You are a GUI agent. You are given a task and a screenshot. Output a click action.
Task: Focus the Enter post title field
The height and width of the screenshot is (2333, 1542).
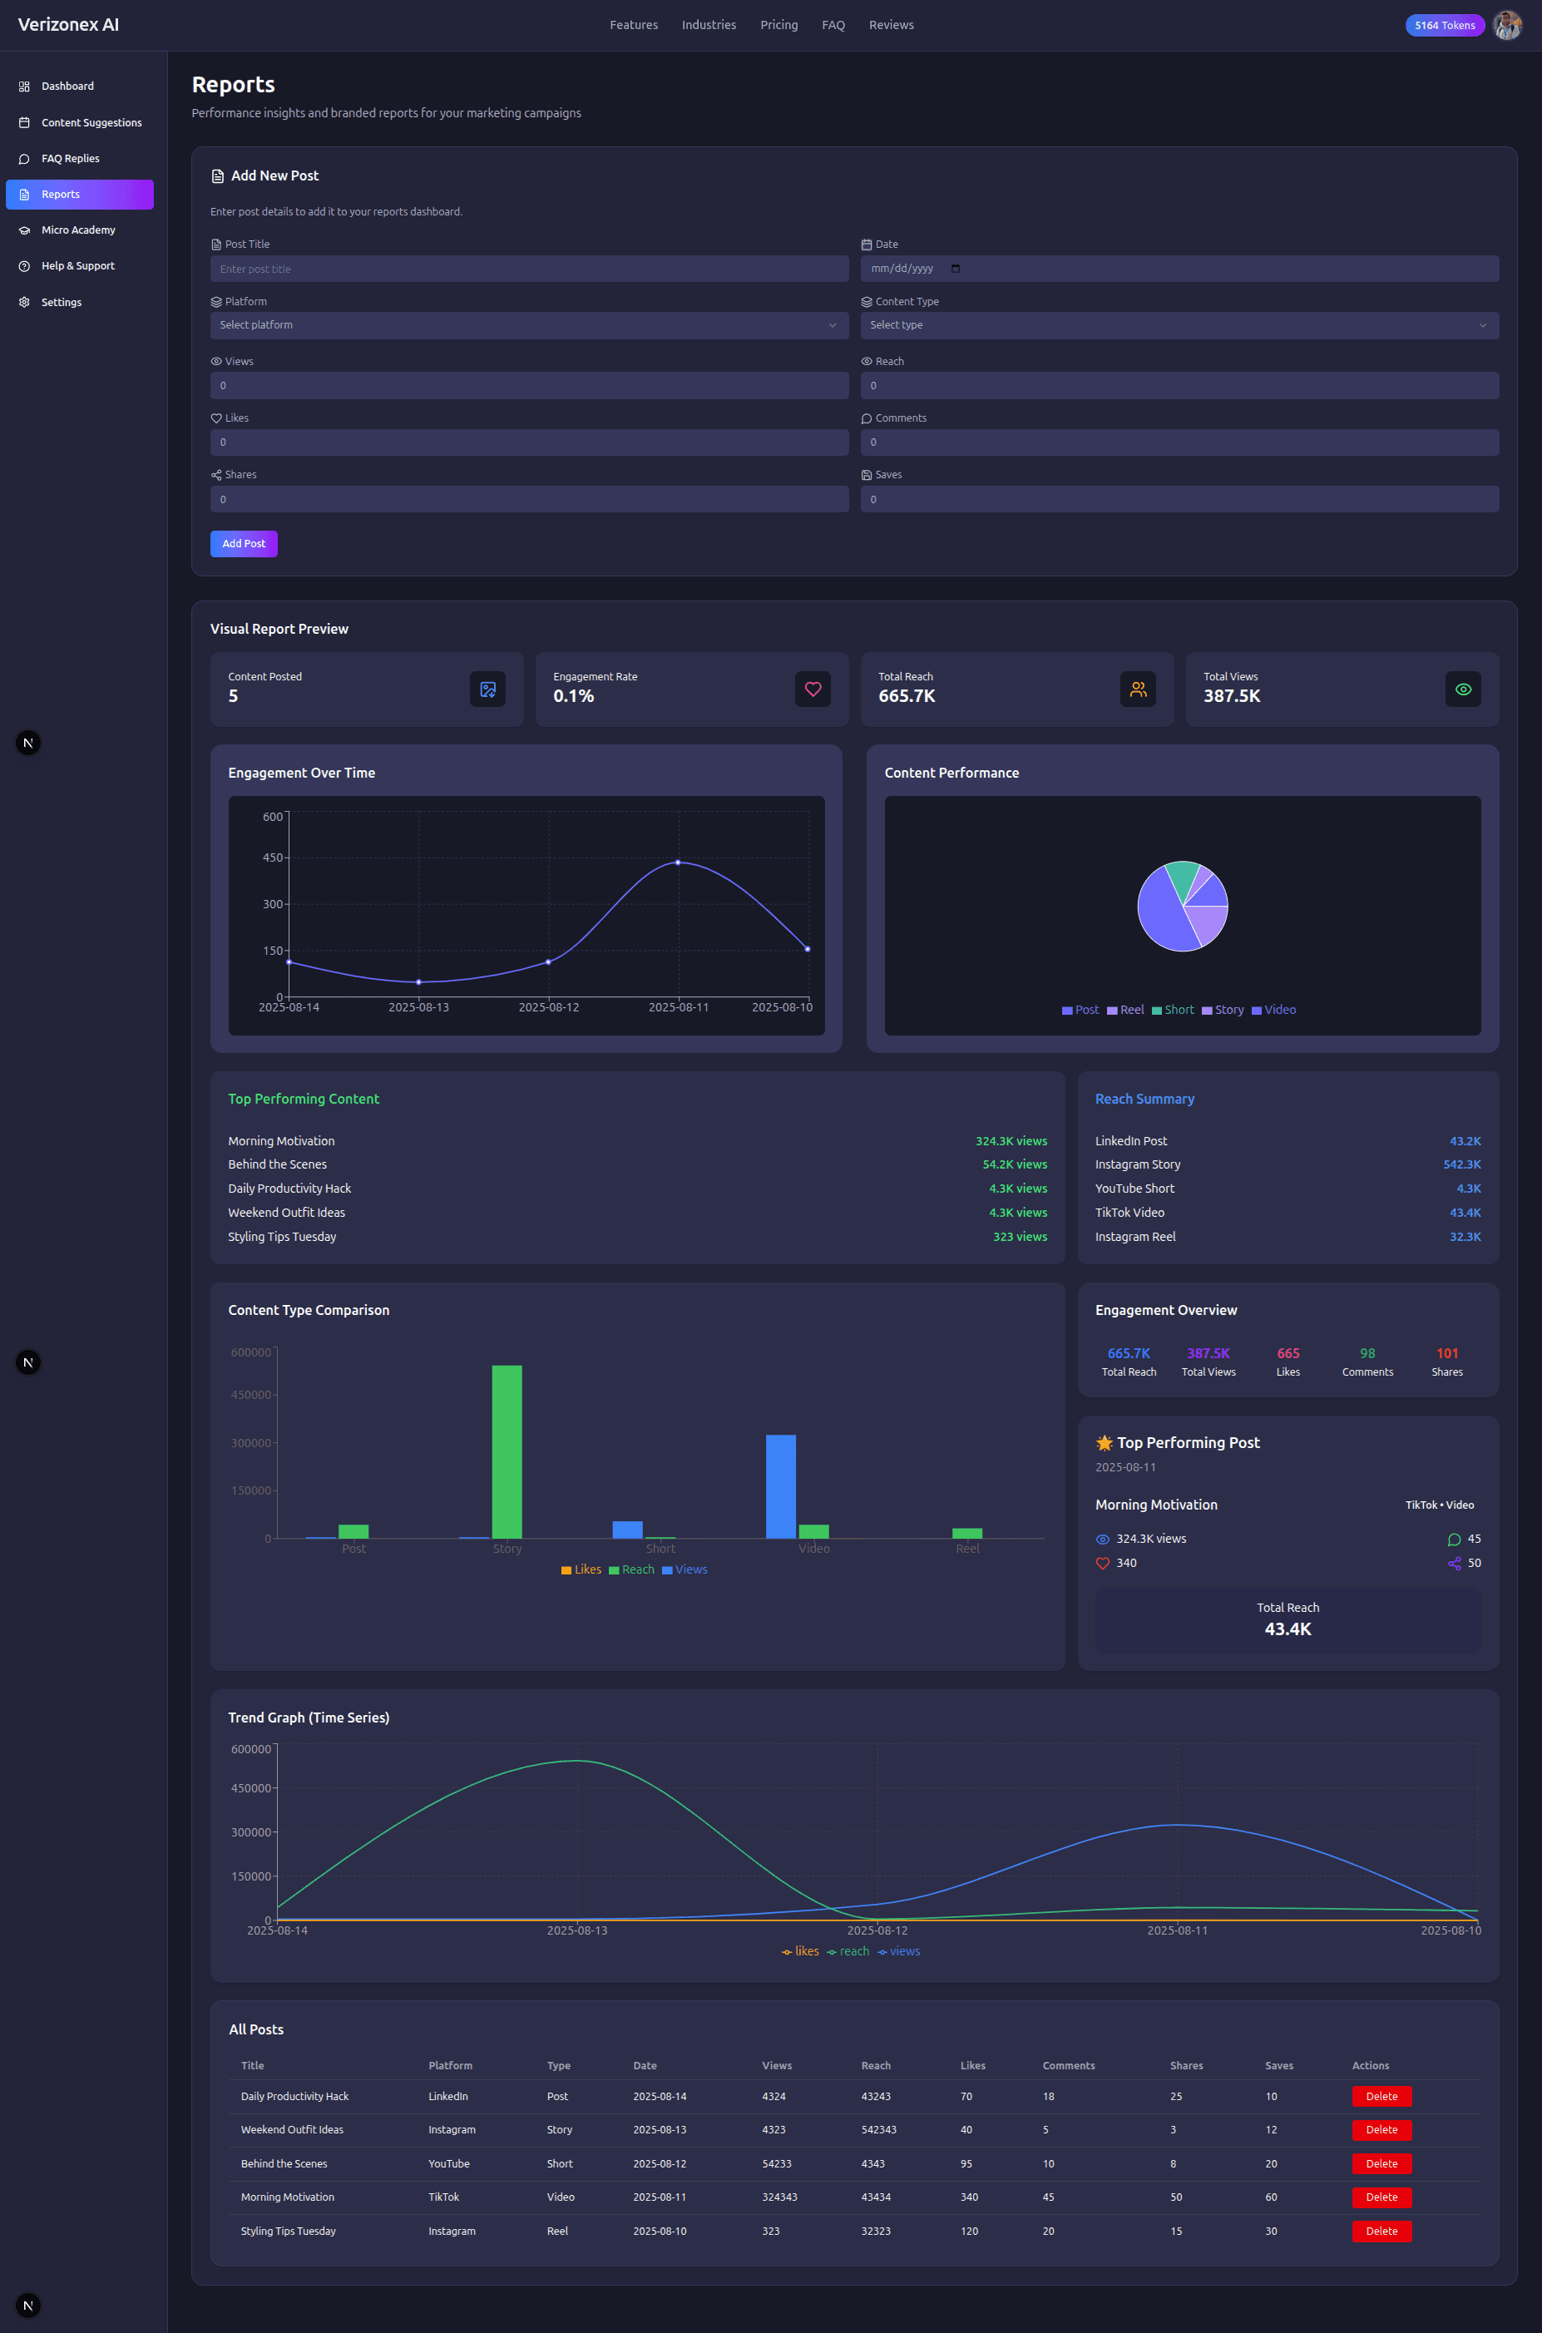pyautogui.click(x=528, y=269)
